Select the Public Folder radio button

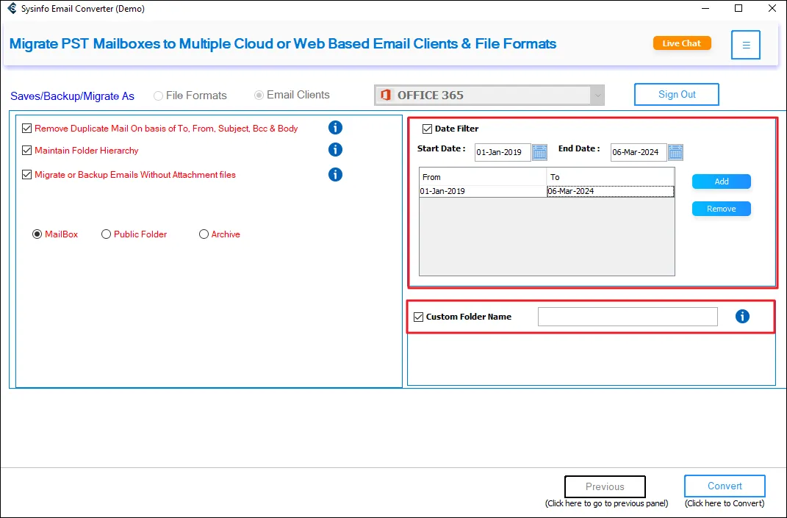pos(107,234)
